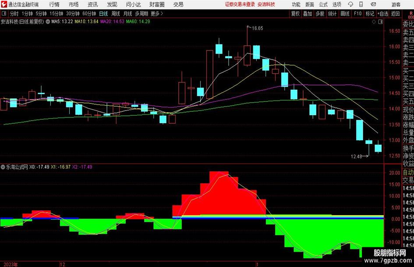Viewport: 414px width, 267px height.
Task: Click the 16.65 high price marker
Action: (x=258, y=28)
